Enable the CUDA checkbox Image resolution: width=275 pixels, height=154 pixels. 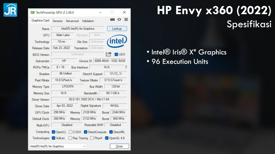[x=70, y=132]
